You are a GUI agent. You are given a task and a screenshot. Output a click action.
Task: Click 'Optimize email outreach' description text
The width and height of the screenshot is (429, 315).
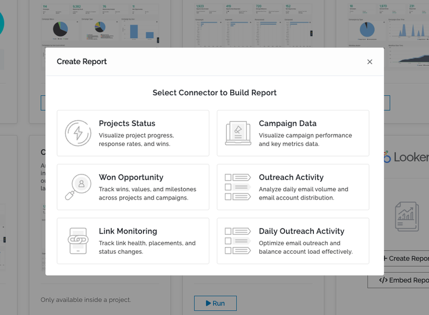(306, 247)
